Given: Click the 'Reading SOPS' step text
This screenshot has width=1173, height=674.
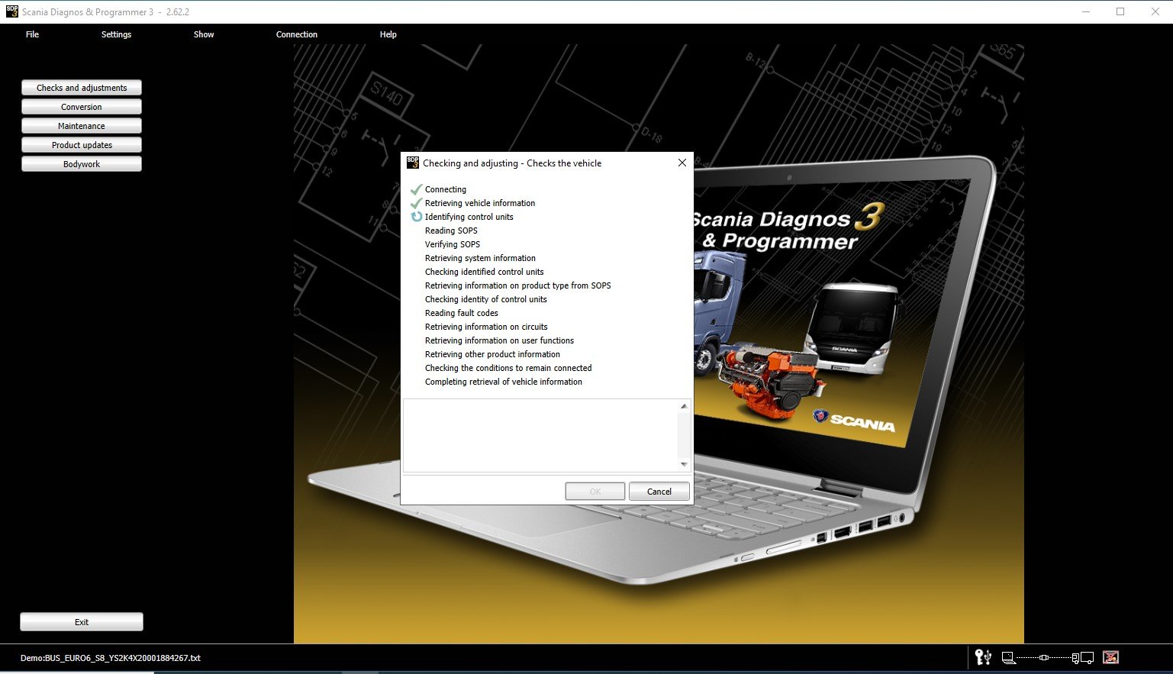Looking at the screenshot, I should [451, 231].
